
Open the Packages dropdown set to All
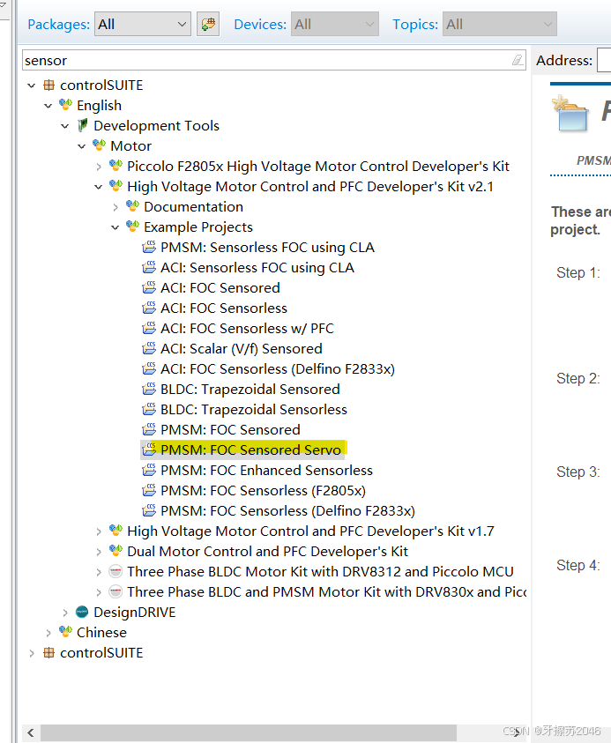click(x=143, y=24)
